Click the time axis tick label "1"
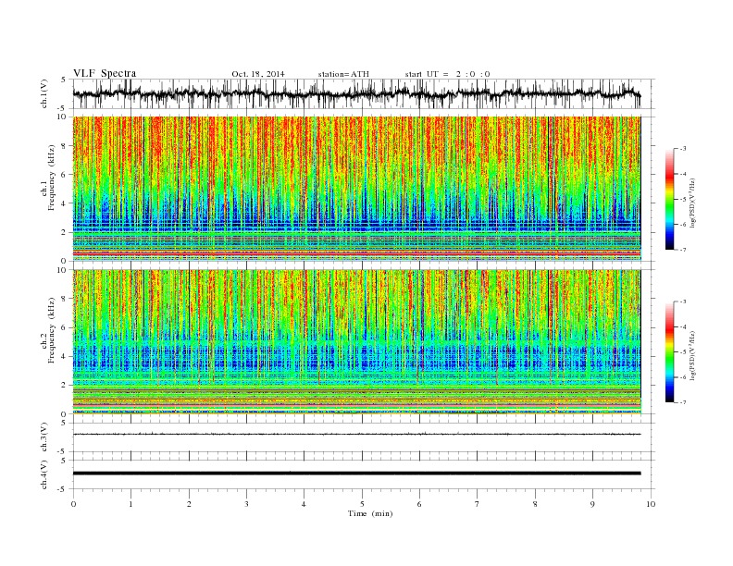The image size is (733, 566). pos(131,504)
